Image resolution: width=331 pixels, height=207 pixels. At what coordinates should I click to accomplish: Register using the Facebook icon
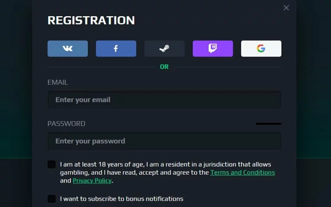click(x=116, y=49)
